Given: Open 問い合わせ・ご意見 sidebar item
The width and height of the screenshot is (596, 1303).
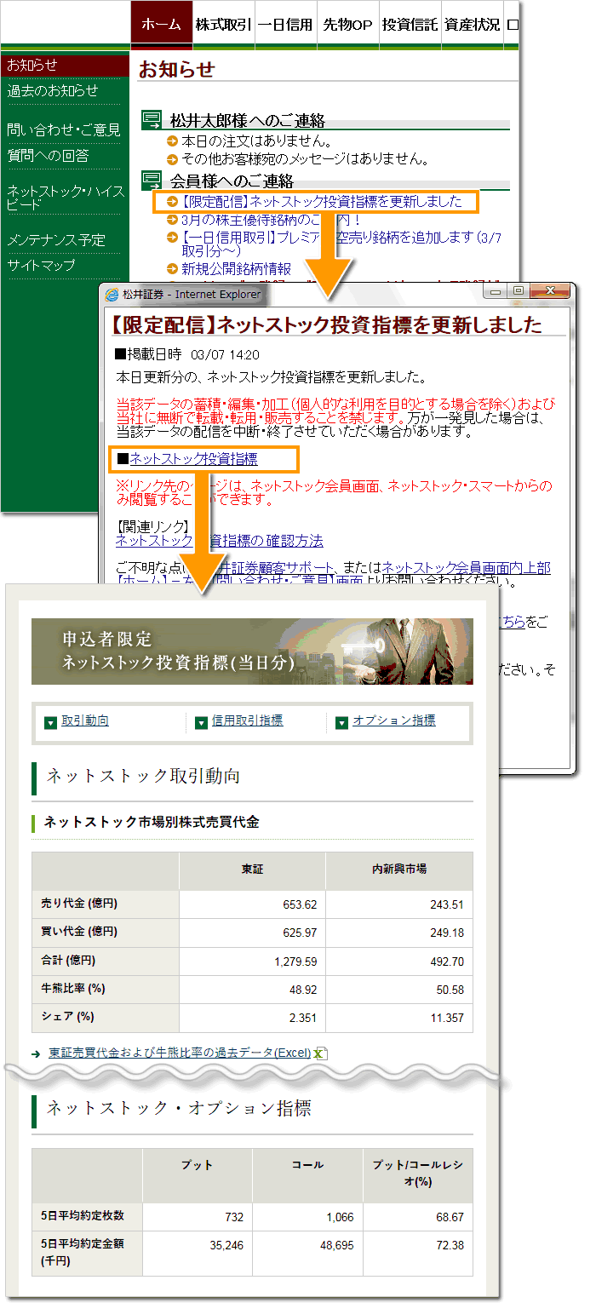Looking at the screenshot, I should coord(64,129).
